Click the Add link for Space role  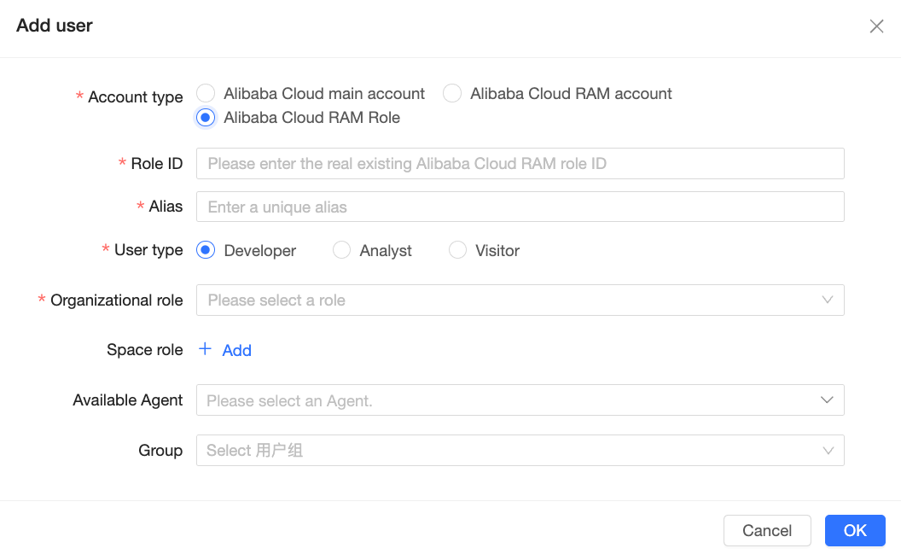click(236, 350)
